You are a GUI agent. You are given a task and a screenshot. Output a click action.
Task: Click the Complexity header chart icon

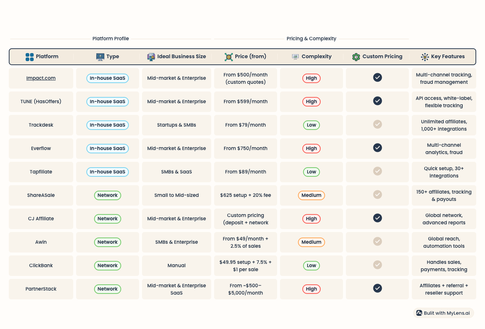pyautogui.click(x=295, y=57)
